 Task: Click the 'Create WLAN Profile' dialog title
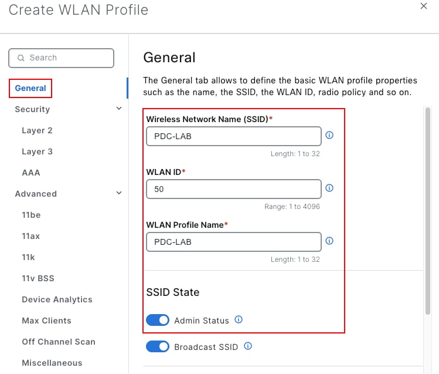click(x=79, y=10)
